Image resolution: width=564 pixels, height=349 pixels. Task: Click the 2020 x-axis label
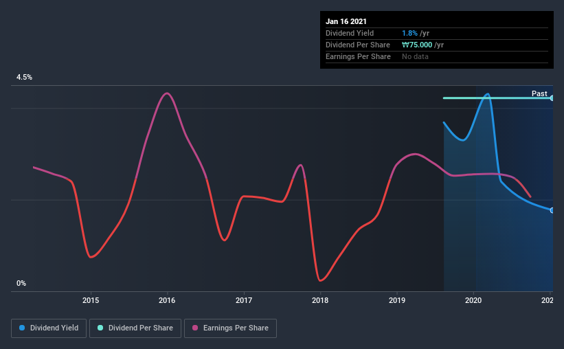click(473, 300)
